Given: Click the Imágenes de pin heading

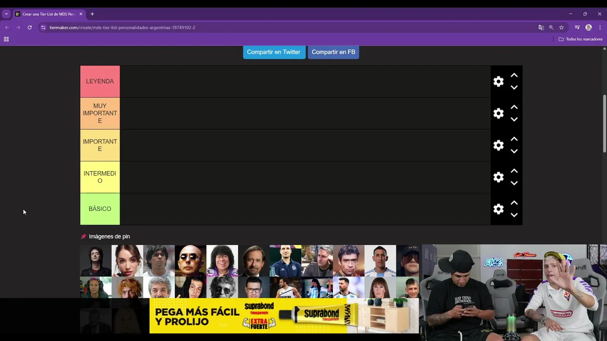Looking at the screenshot, I should (x=109, y=236).
